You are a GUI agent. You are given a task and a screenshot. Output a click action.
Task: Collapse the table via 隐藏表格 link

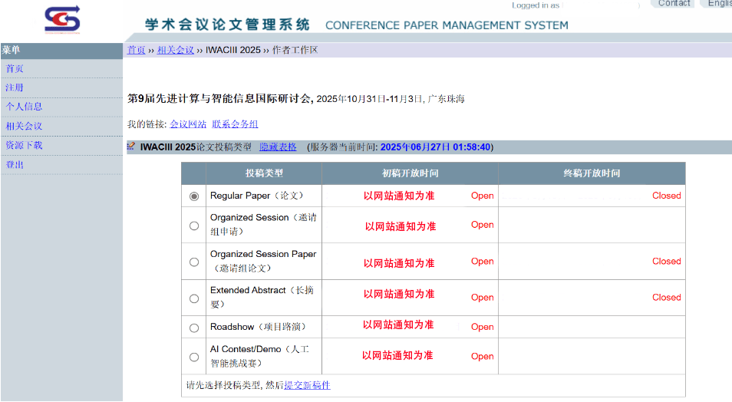pyautogui.click(x=278, y=147)
